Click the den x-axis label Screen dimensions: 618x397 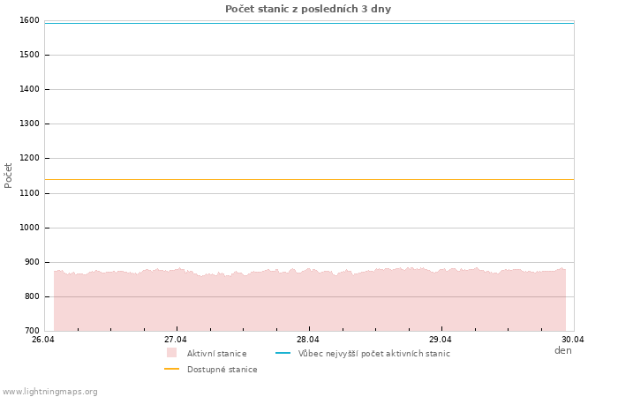(x=562, y=350)
